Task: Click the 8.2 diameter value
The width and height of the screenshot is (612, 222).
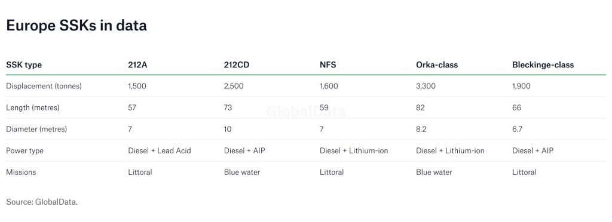Action: click(421, 129)
